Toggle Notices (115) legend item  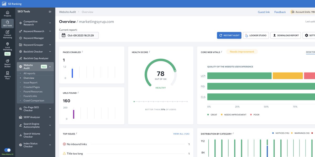click(x=281, y=133)
